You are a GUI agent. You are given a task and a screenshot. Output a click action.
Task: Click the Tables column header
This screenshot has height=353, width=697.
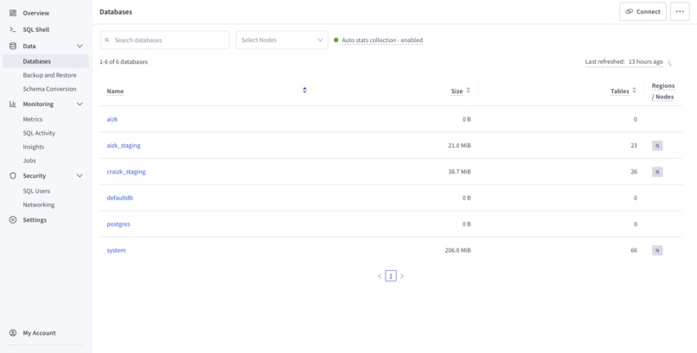pos(620,91)
